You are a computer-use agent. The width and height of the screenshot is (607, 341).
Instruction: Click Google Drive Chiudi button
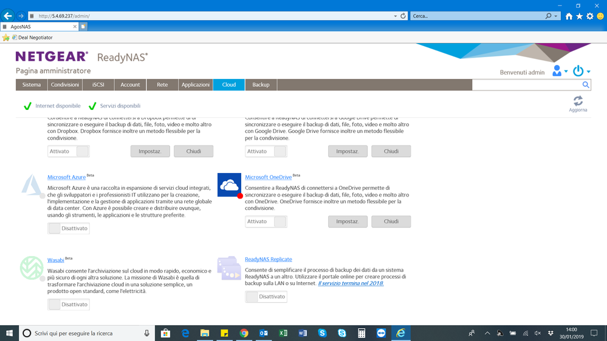(x=391, y=151)
